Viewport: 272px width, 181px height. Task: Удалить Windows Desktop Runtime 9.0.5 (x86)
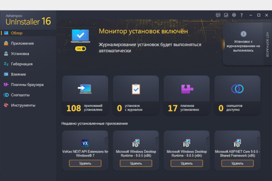pyautogui.click(x=136, y=163)
